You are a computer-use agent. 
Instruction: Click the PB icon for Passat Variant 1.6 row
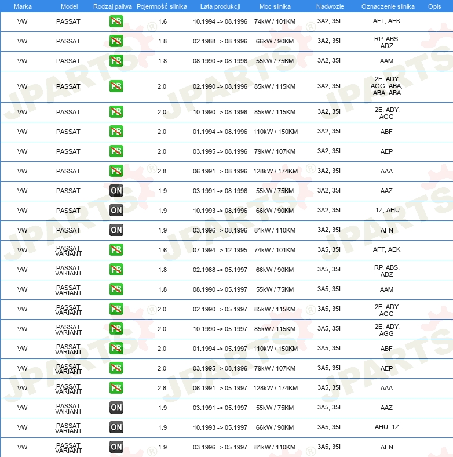point(116,250)
